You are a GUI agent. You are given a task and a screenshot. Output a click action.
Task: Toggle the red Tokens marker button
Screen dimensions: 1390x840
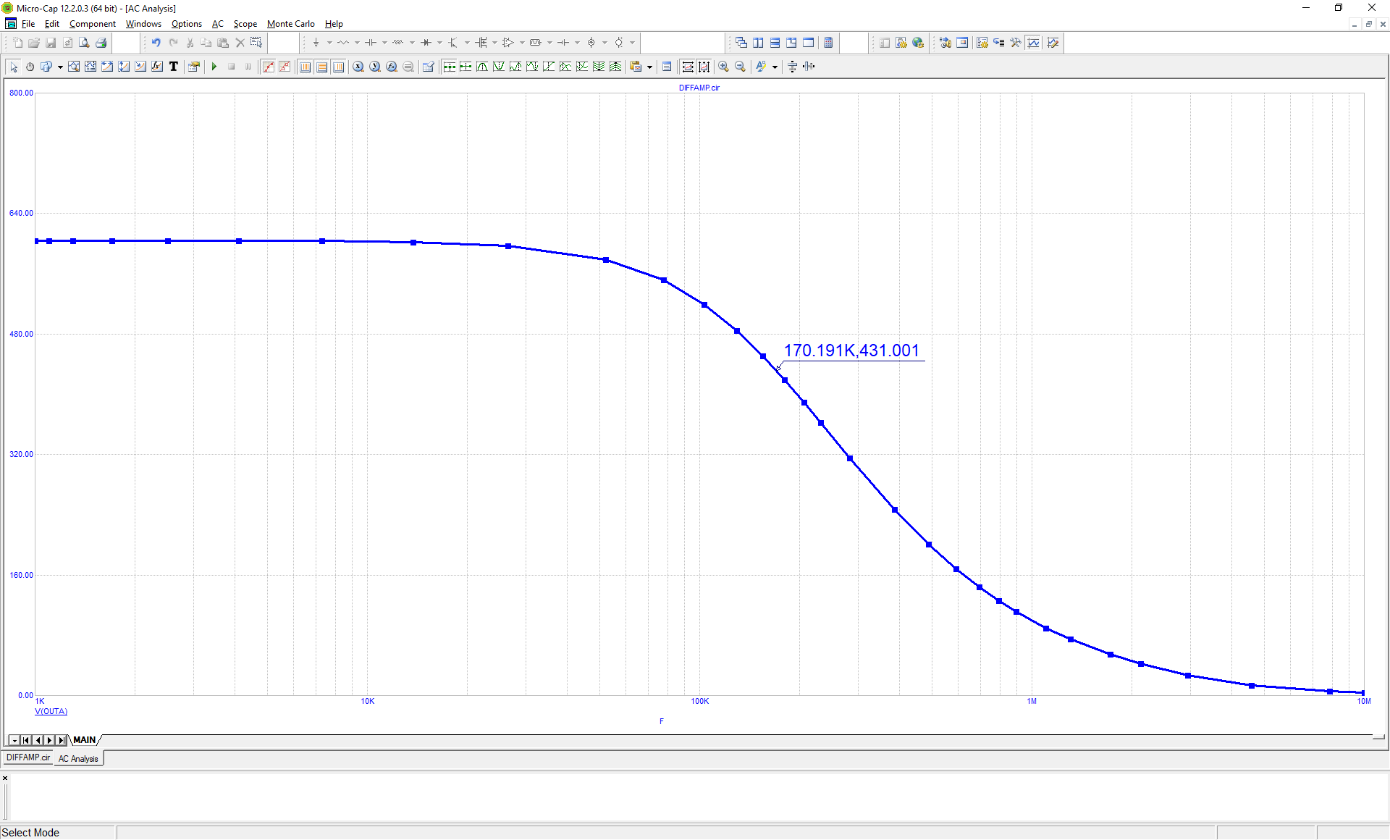tap(285, 67)
